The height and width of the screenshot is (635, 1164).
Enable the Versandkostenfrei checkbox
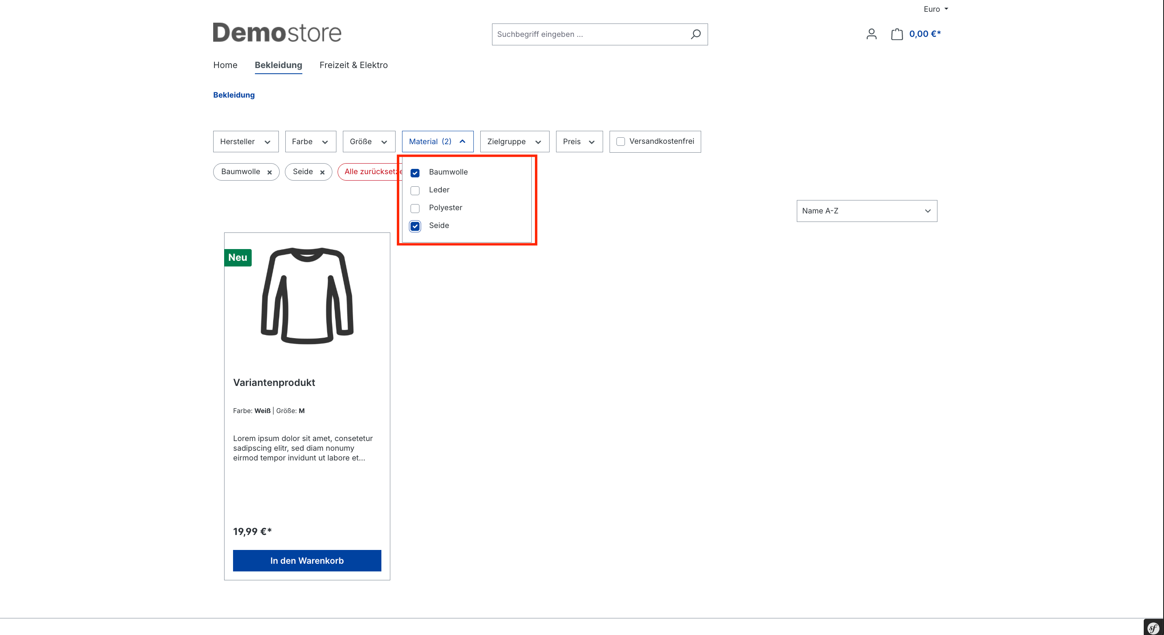(621, 141)
